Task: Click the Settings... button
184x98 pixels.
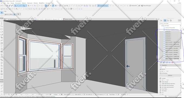Action: [170, 75]
